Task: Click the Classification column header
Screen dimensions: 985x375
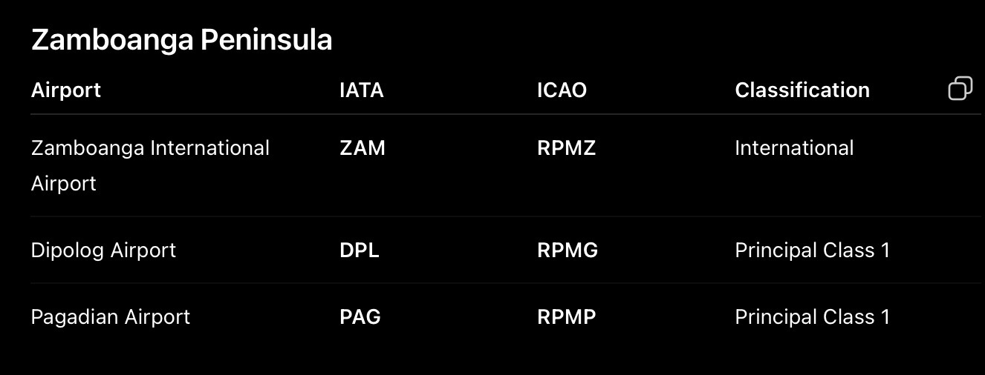Action: tap(802, 90)
